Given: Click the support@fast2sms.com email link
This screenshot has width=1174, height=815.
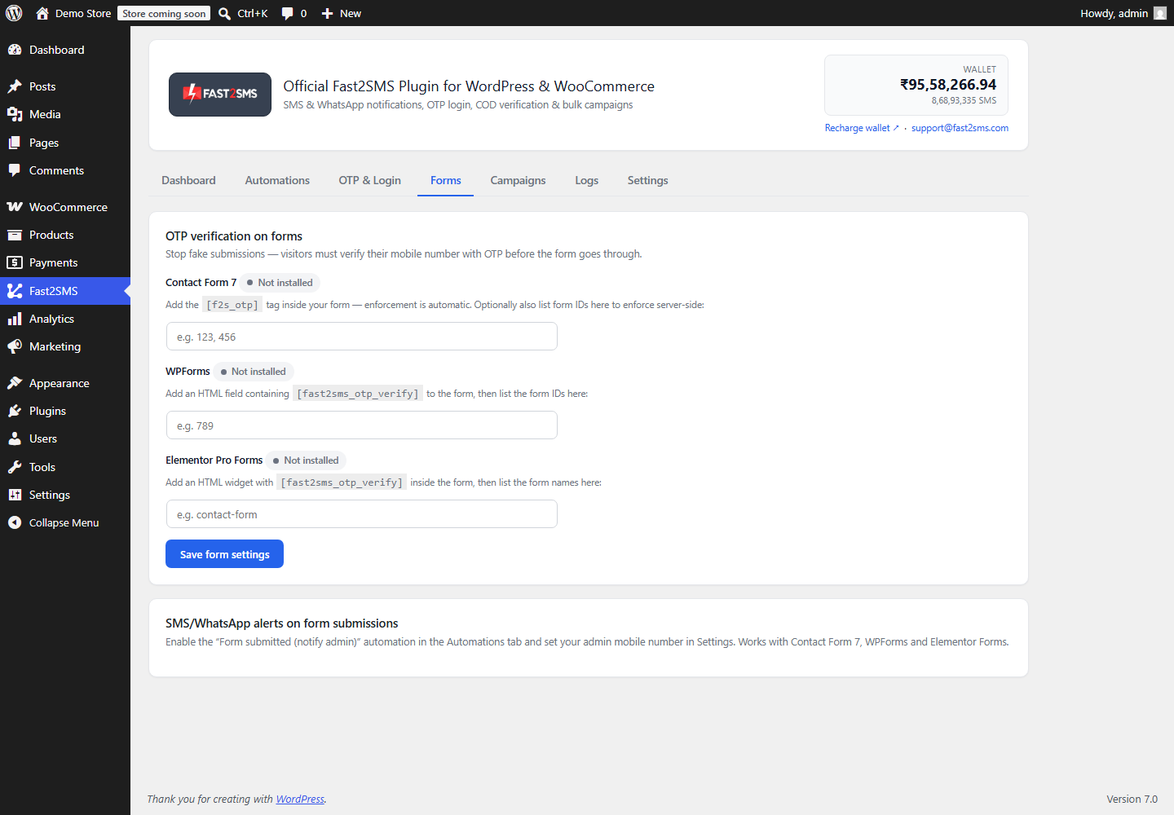Looking at the screenshot, I should 960,128.
